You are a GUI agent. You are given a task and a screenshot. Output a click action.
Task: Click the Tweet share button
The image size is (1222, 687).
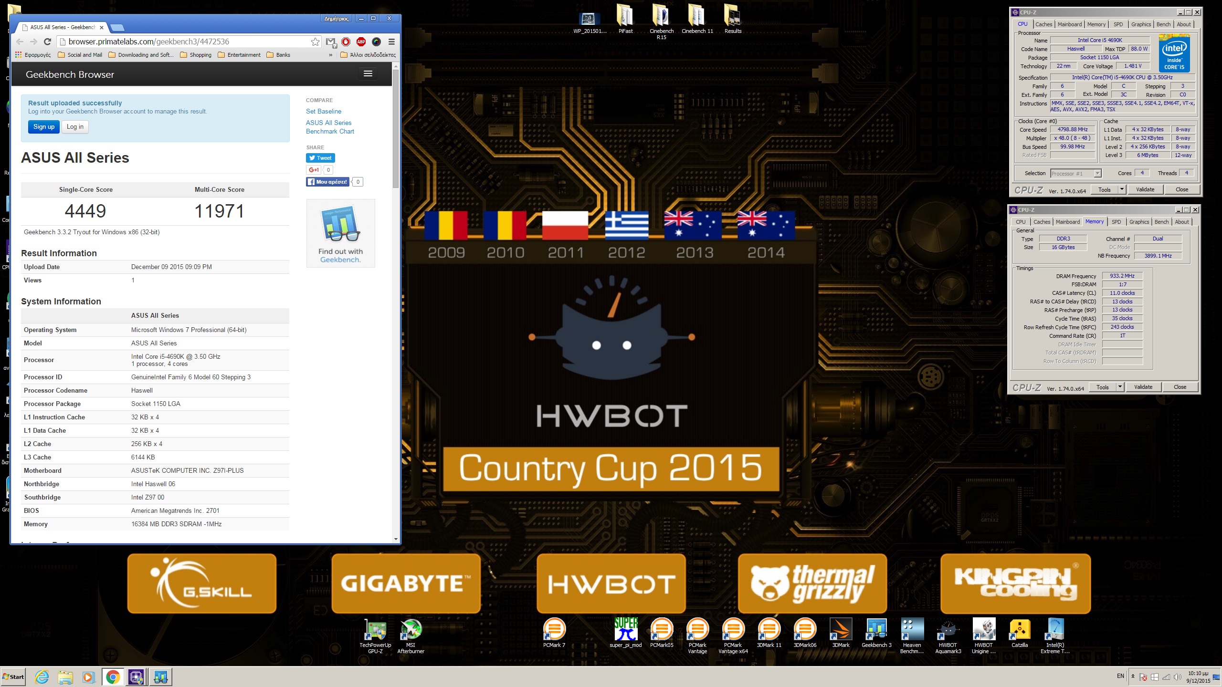(320, 158)
